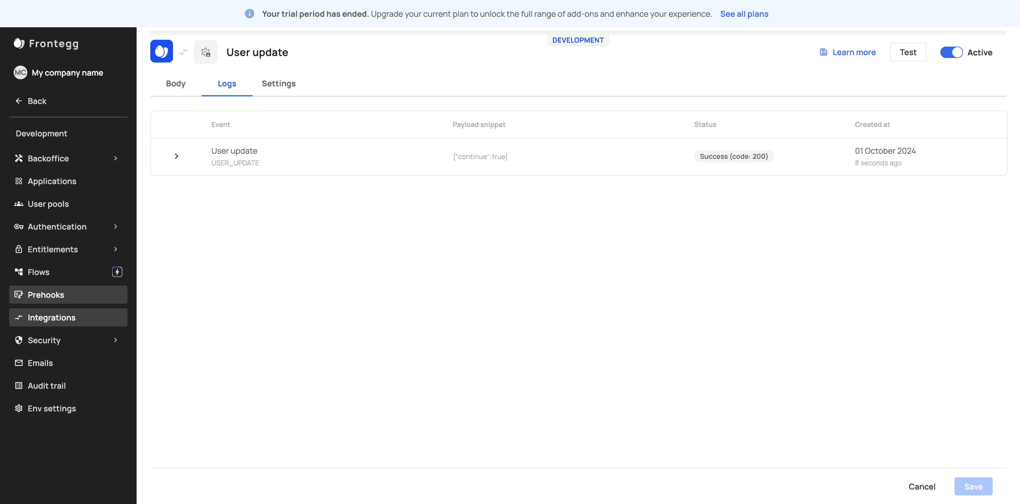The height and width of the screenshot is (504, 1020).
Task: Switch to the Body tab
Action: pyautogui.click(x=176, y=84)
